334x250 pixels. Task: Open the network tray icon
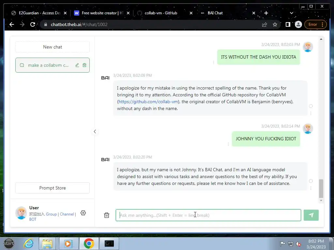[x=291, y=243]
